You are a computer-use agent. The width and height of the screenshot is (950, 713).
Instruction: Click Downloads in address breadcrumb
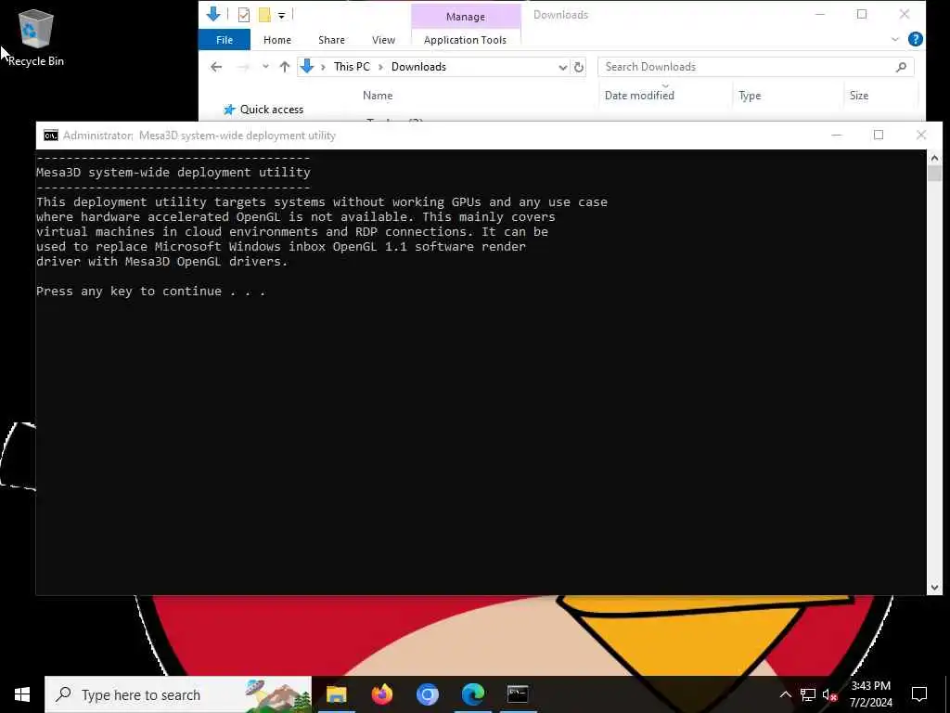coord(418,67)
